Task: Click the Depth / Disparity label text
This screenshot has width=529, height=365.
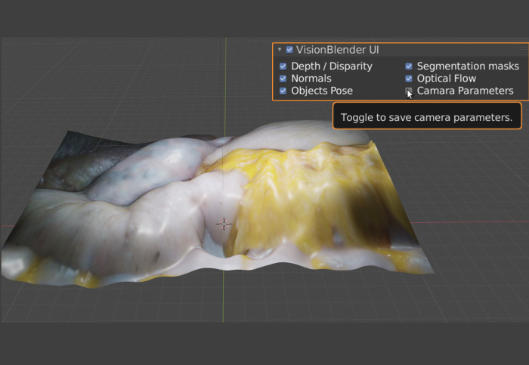Action: [x=331, y=67]
